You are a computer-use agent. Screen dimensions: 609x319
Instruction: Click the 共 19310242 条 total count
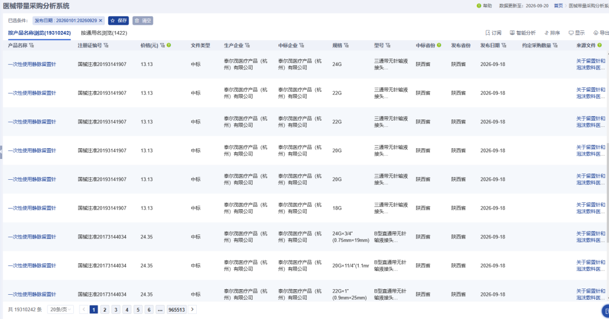pos(25,309)
